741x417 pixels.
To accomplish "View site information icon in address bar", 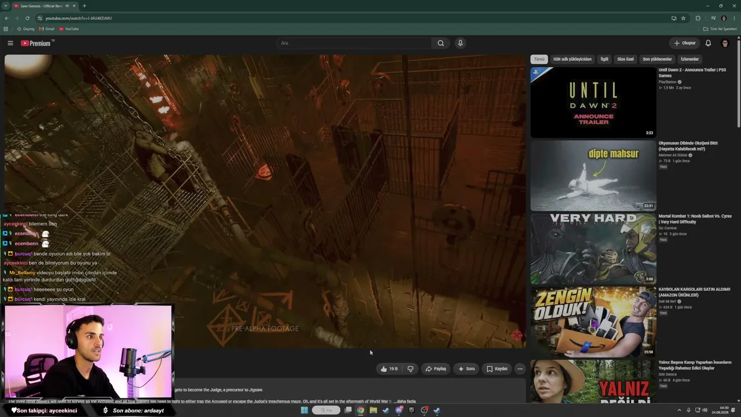I will [x=39, y=18].
